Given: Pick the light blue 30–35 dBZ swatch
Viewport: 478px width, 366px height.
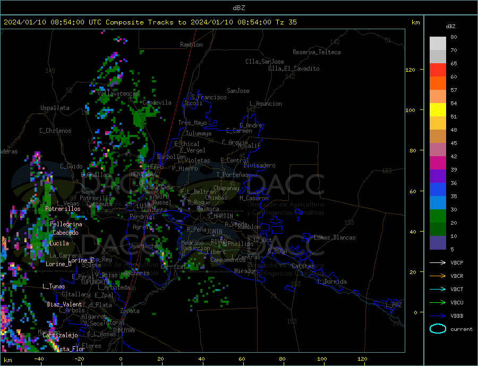Looking at the screenshot, I should (x=438, y=203).
